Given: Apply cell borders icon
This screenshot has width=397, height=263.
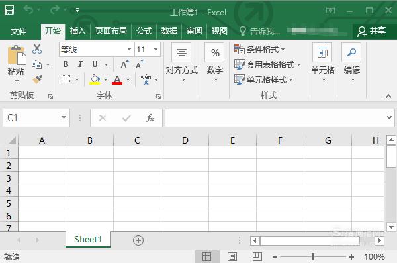Looking at the screenshot, I should tap(66, 79).
